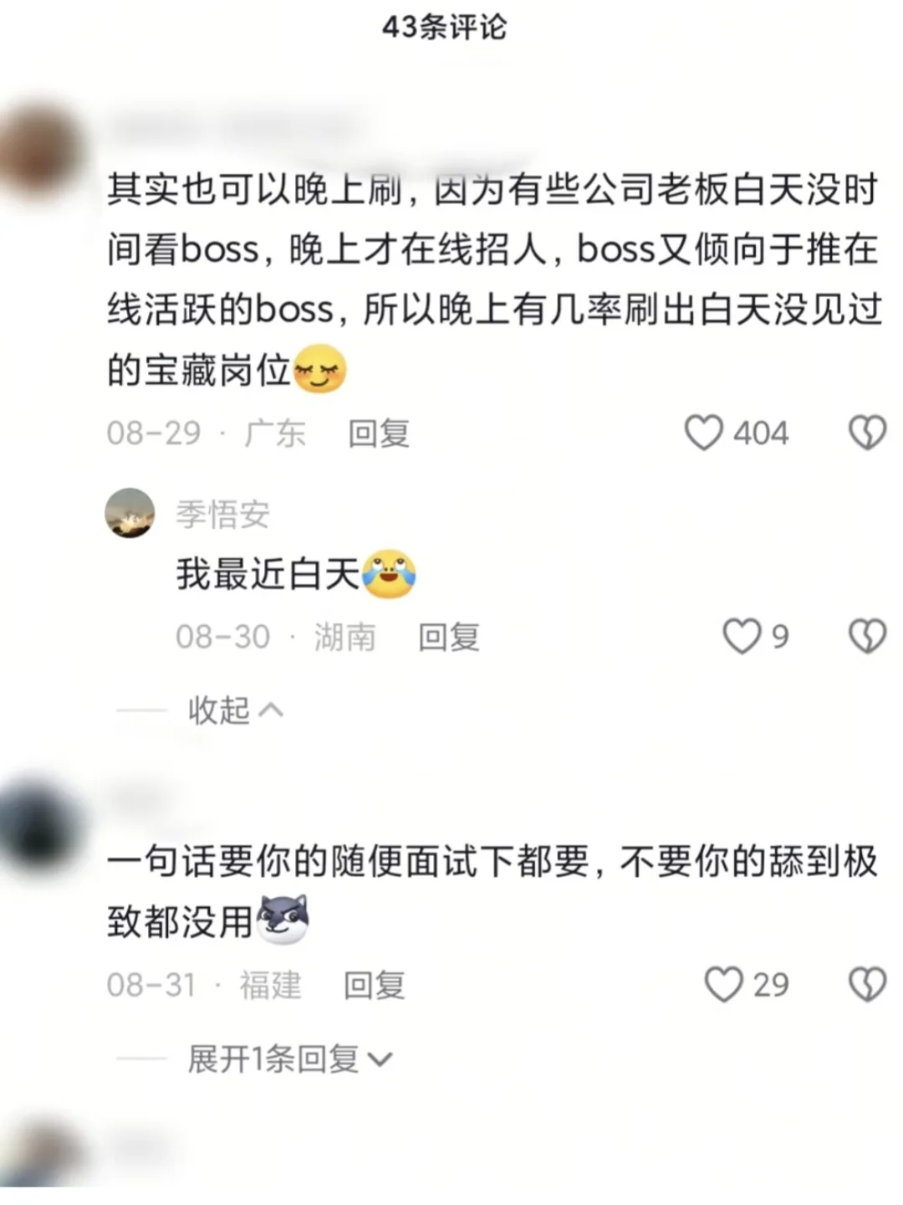903x1205 pixels.
Task: Open 季悟安's profile avatar
Action: pyautogui.click(x=130, y=513)
